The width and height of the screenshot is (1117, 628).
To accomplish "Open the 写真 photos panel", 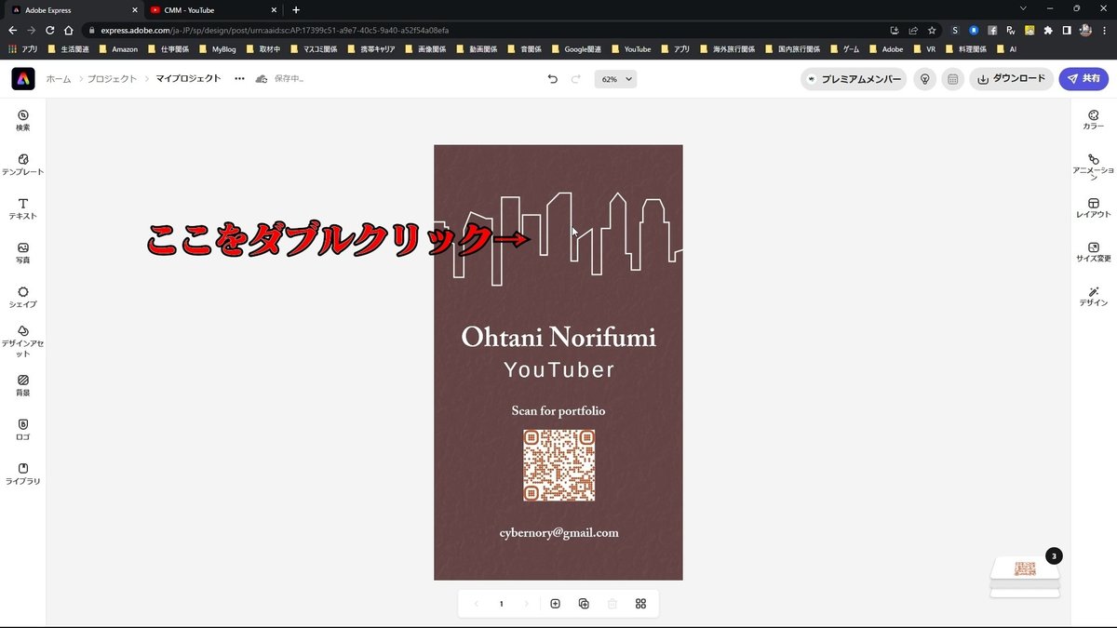I will 22,253.
